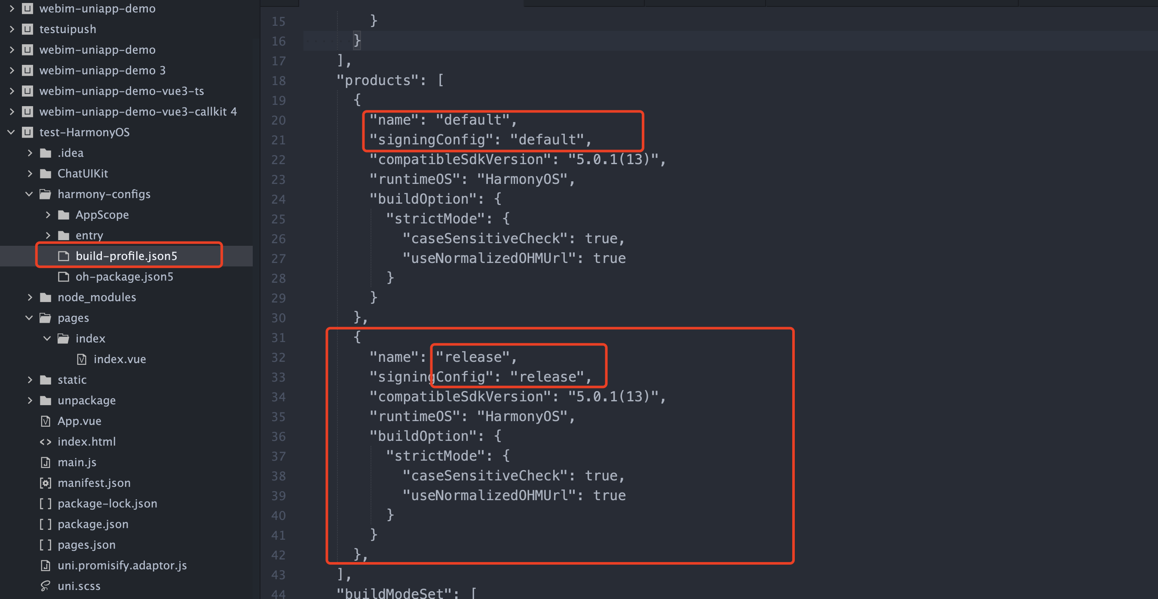
Task: Click the build-profile.json5 file icon
Action: tap(63, 256)
